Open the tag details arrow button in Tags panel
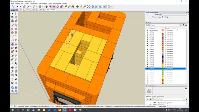This screenshot has height=112, width=199. pyautogui.click(x=186, y=25)
